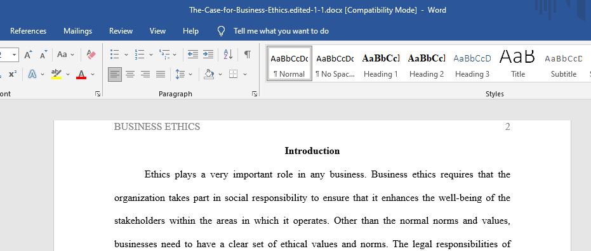
Task: Insert a multilevel list
Action: pos(164,55)
